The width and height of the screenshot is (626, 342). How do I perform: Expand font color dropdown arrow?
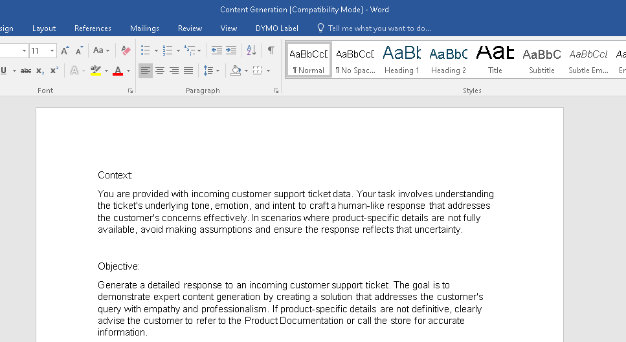coord(129,71)
